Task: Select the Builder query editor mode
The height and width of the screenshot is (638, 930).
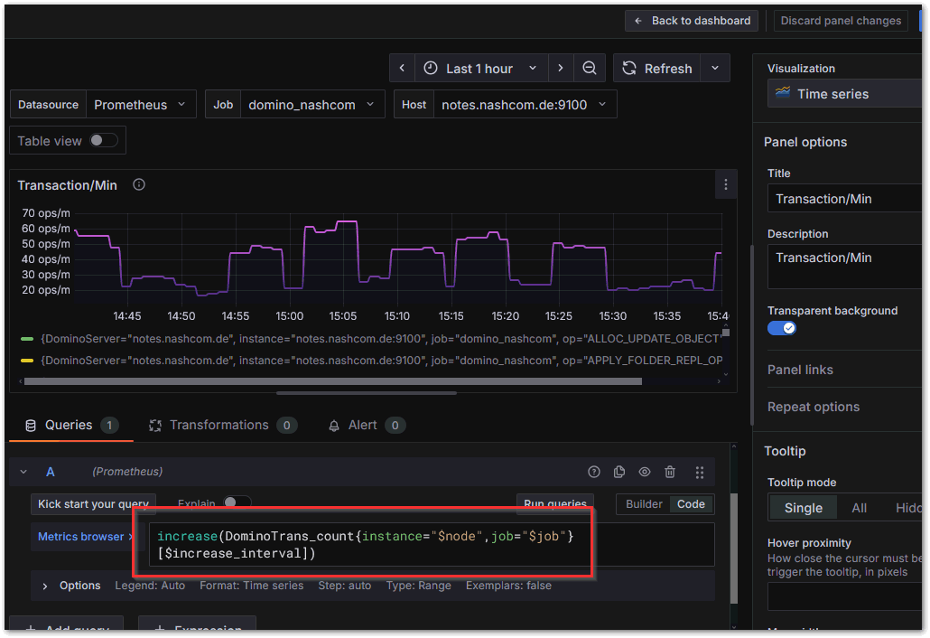Action: tap(643, 504)
